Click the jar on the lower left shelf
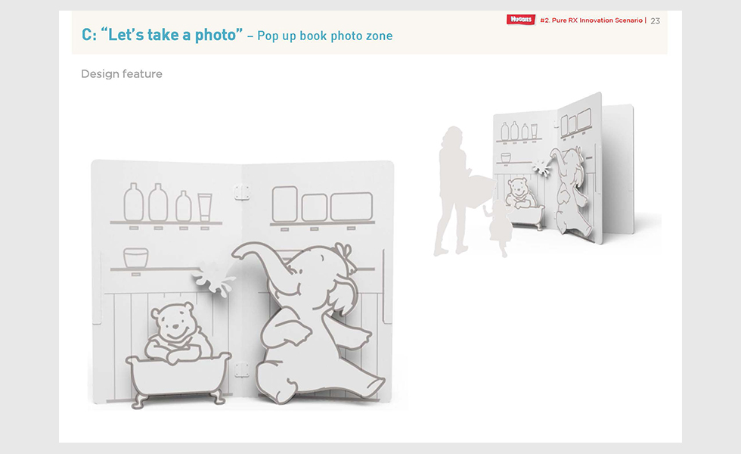 135,258
